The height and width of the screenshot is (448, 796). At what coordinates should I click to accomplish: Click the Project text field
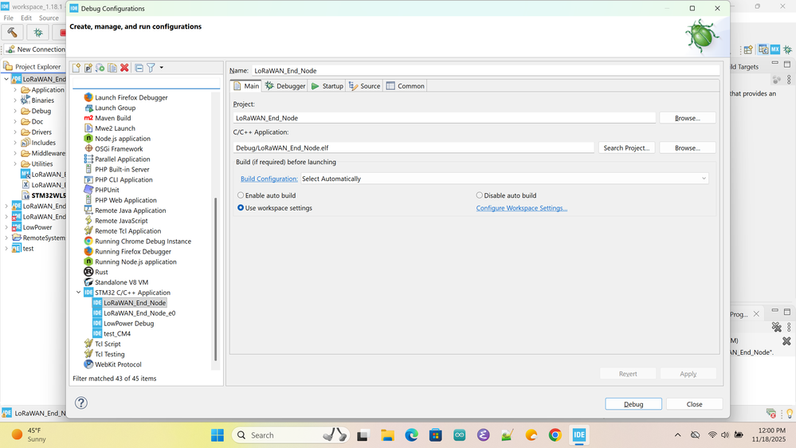pyautogui.click(x=444, y=118)
